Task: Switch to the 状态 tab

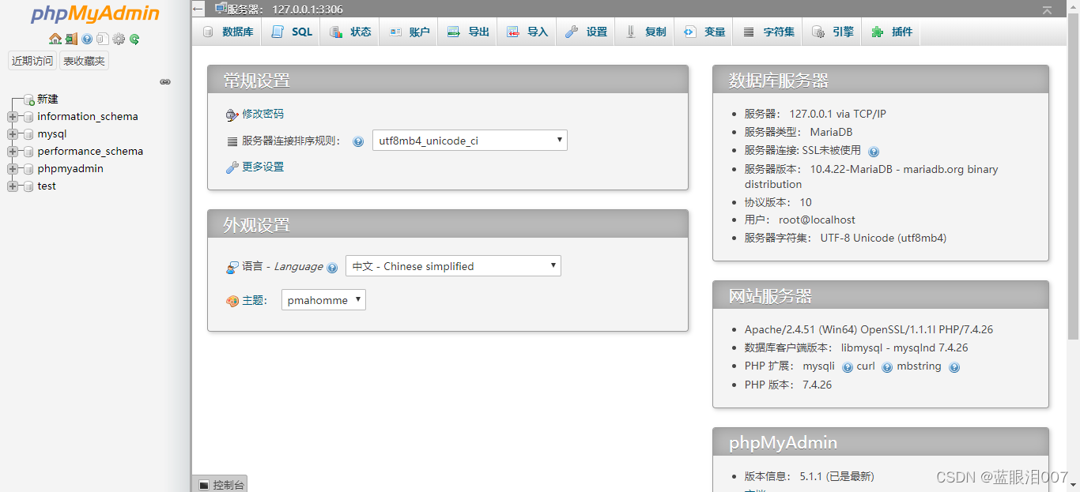Action: tap(350, 32)
